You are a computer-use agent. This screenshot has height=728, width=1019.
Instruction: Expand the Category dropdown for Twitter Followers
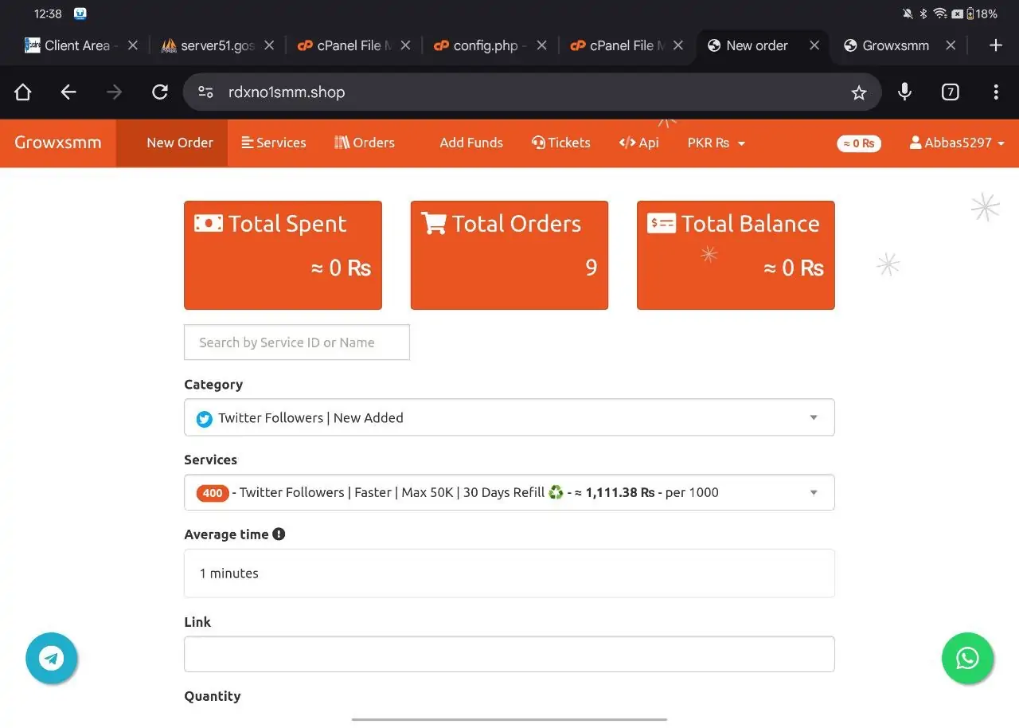pyautogui.click(x=509, y=417)
